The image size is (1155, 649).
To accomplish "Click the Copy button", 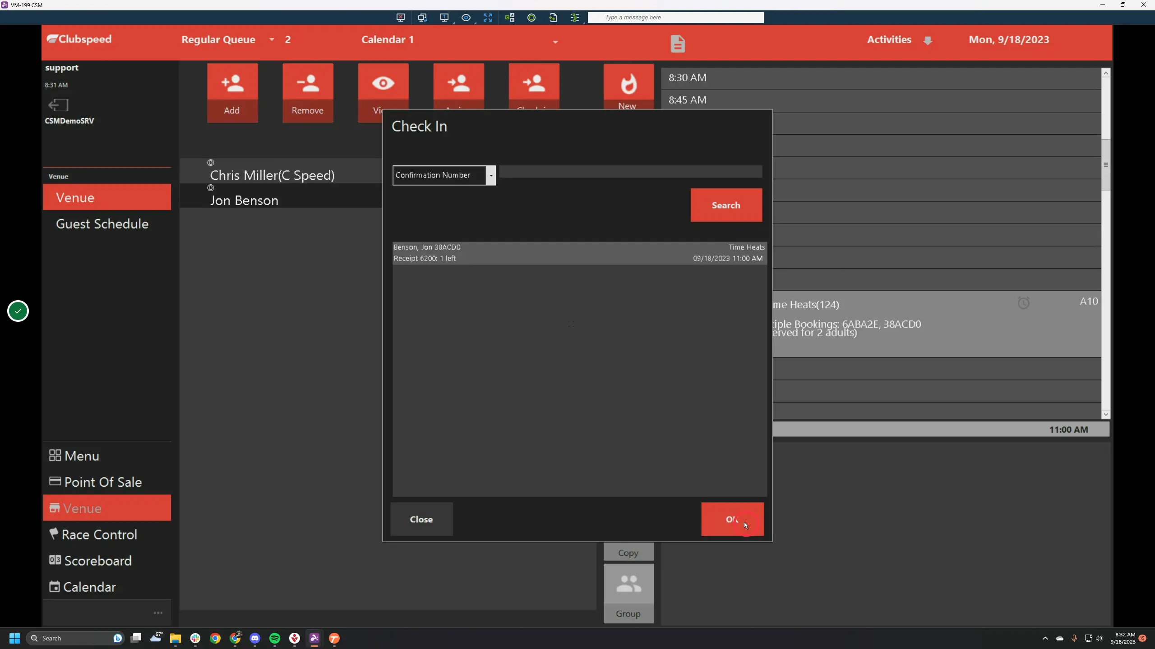I will [x=628, y=552].
